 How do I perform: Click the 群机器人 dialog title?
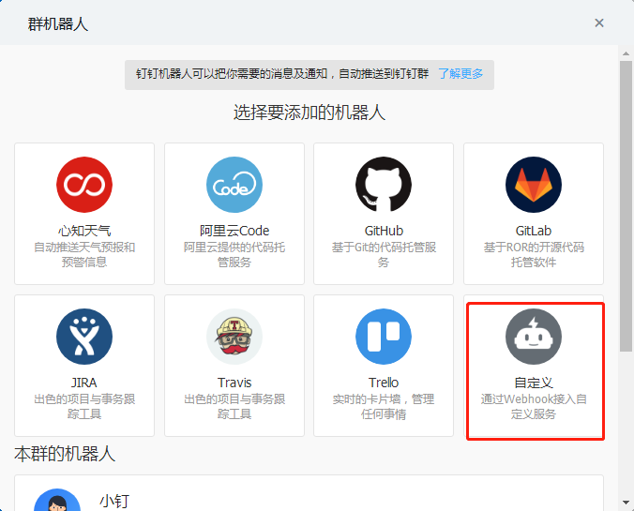click(58, 24)
